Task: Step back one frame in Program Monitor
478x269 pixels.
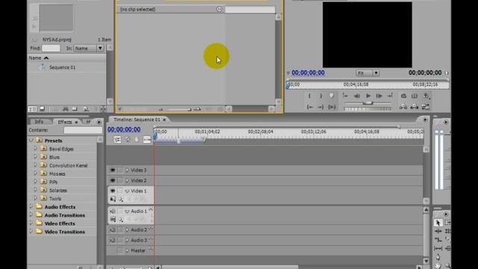Action: 356,96
